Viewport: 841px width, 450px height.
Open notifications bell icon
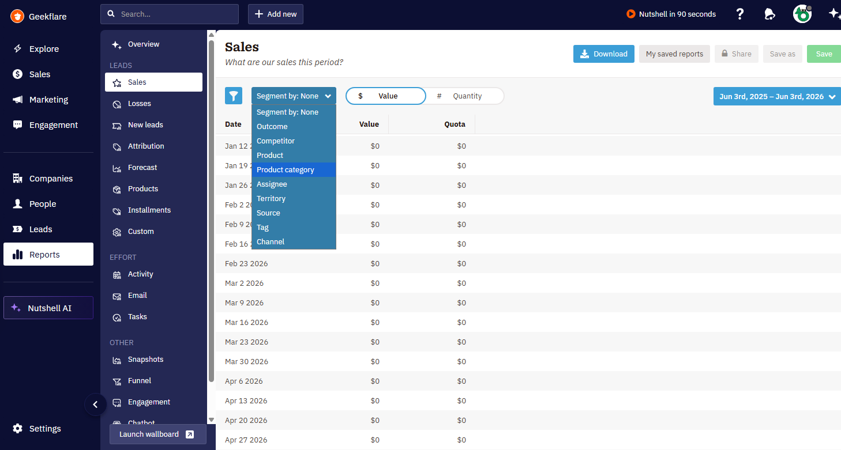769,14
